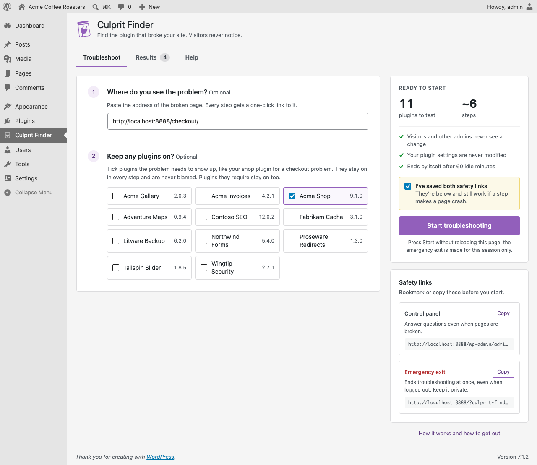This screenshot has width=537, height=465.
Task: Click the Comments icon in sidebar
Action: 8,88
